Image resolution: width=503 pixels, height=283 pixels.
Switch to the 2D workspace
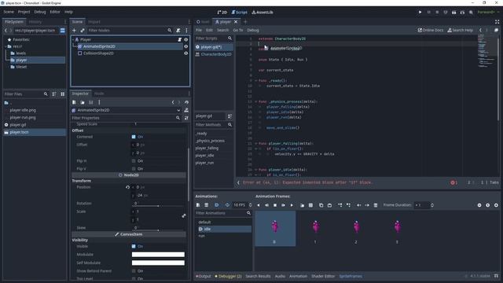click(x=222, y=13)
